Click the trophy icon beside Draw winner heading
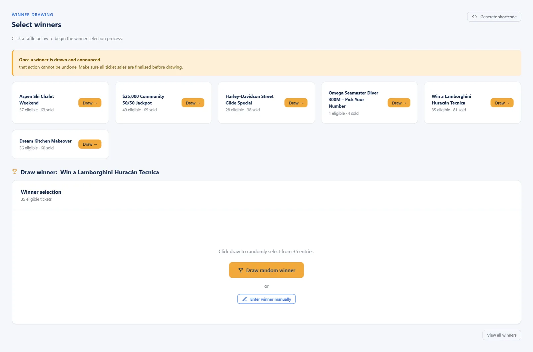The height and width of the screenshot is (352, 533). point(15,172)
